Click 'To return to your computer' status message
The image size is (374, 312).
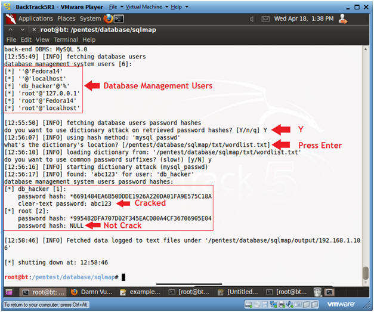tap(46, 305)
